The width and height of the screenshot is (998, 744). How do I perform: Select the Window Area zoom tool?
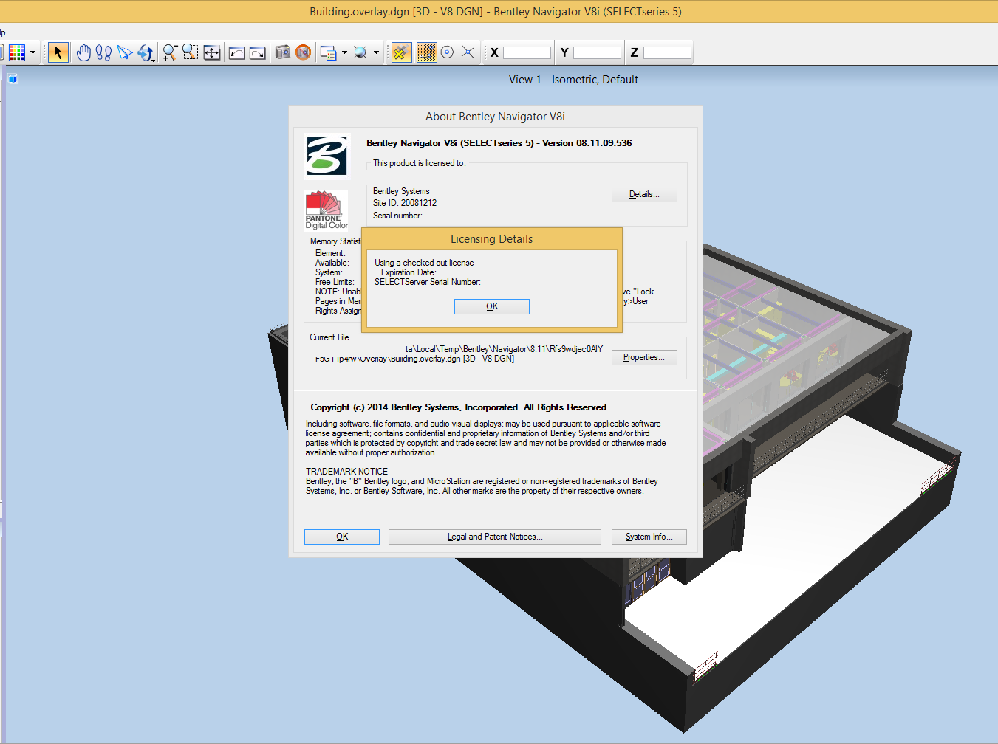tap(191, 52)
